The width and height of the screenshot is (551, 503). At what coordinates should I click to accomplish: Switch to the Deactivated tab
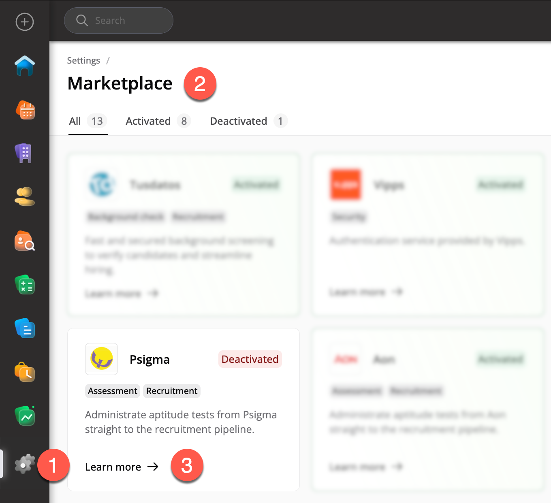[248, 121]
